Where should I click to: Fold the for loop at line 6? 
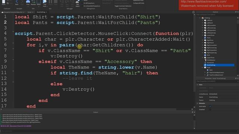tap(13, 43)
